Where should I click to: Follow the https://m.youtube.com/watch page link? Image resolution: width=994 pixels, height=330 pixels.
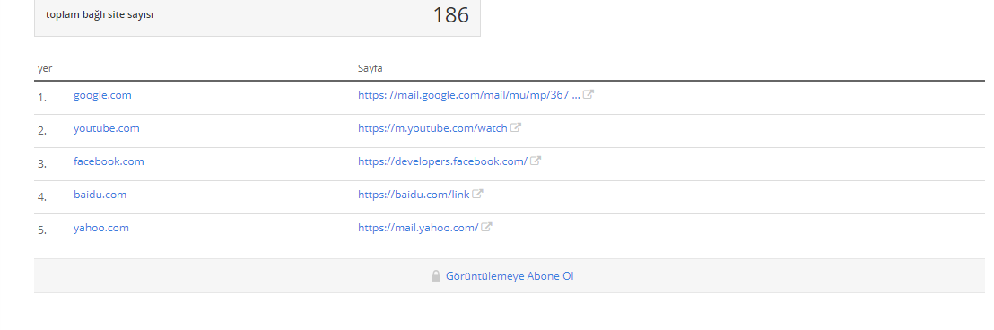tap(432, 128)
